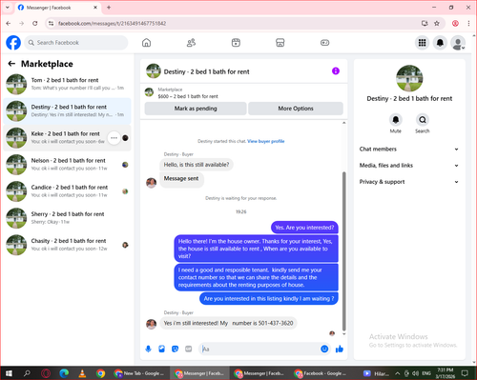Viewport: 477px width, 380px height.
Task: Open Nelson's 2 bed 1 bath conversation
Action: (67, 165)
